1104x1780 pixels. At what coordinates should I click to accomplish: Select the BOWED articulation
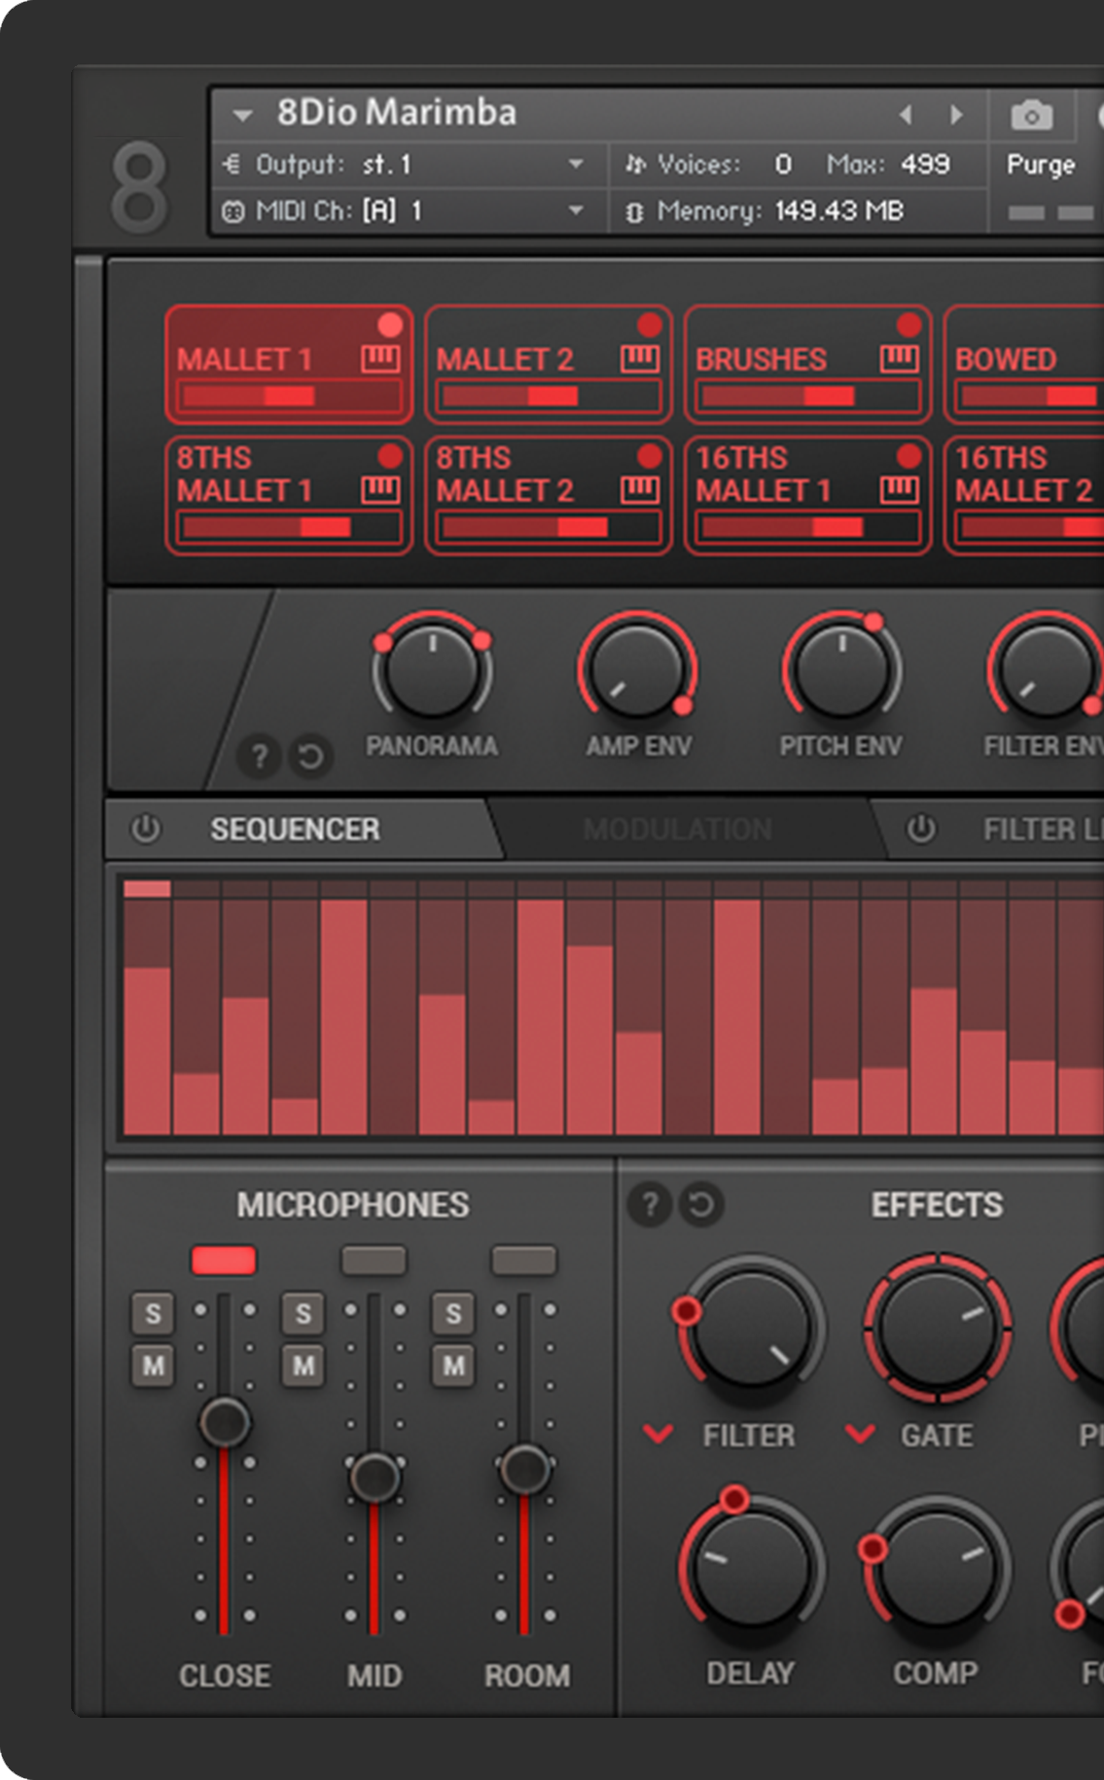(x=1023, y=365)
